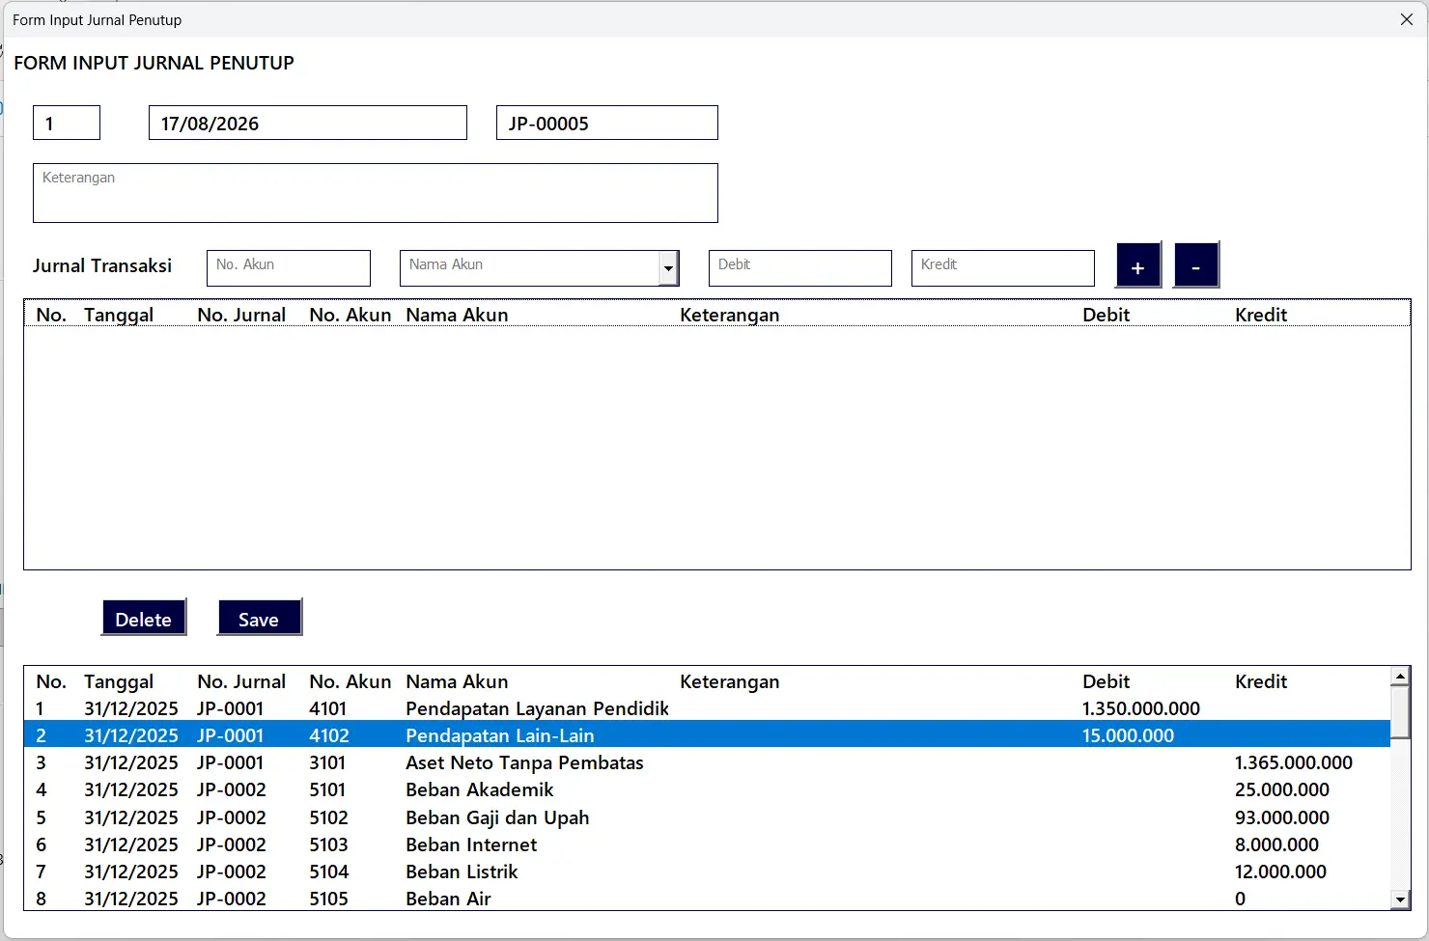
Task: Select row Beban Akademik
Action: 707,789
